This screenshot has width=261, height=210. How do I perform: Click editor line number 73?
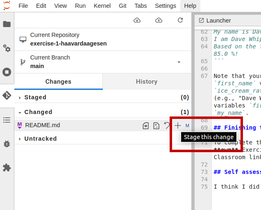coord(204,172)
